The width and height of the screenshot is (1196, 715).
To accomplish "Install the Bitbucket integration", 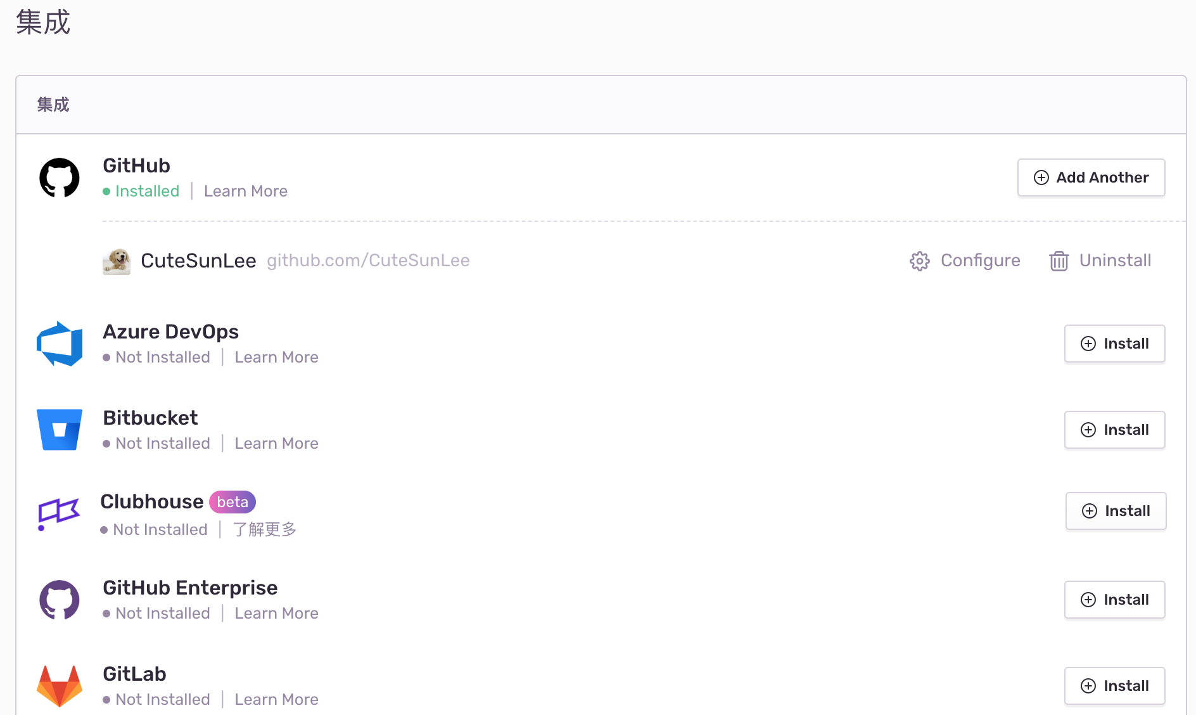I will [1114, 430].
